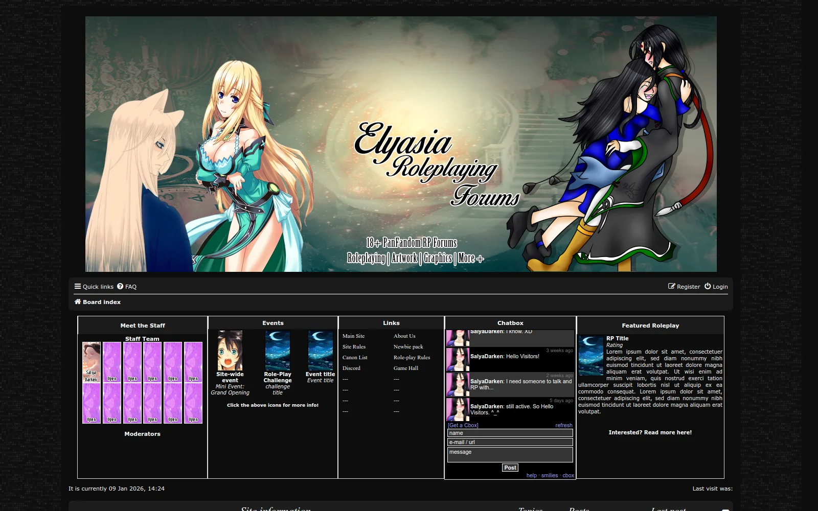Open the Canon List link

click(355, 358)
